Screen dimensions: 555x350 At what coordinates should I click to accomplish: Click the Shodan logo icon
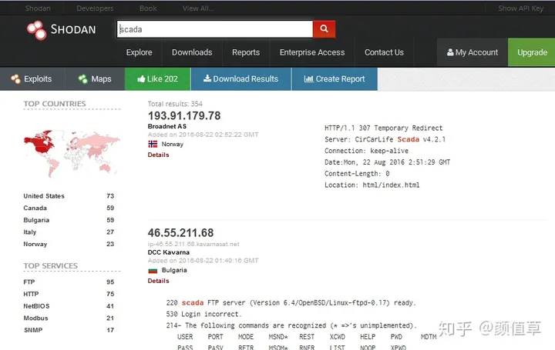36,30
